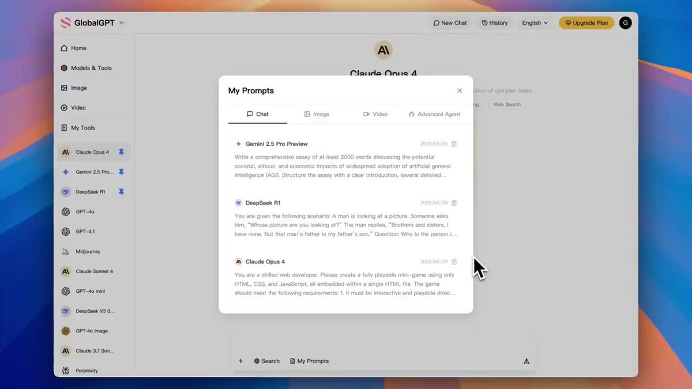Switch to the Image prompts tab

pos(317,114)
